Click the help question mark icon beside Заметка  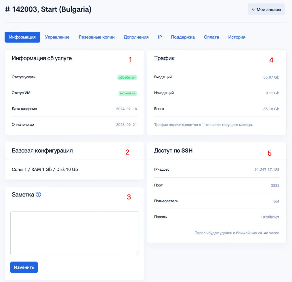tap(38, 195)
